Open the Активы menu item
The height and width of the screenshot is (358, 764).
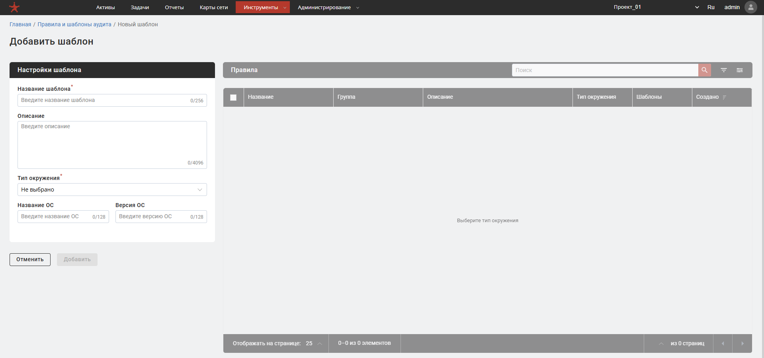click(106, 7)
